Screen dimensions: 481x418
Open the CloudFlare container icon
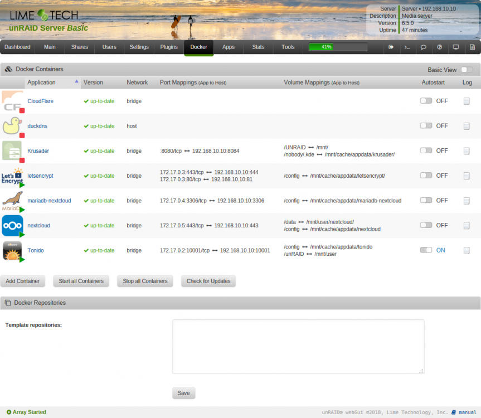coord(12,101)
